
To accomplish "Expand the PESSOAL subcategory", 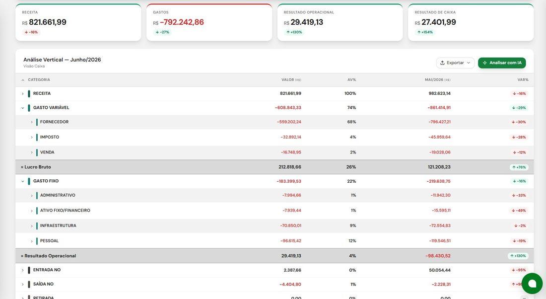I will coord(32,241).
